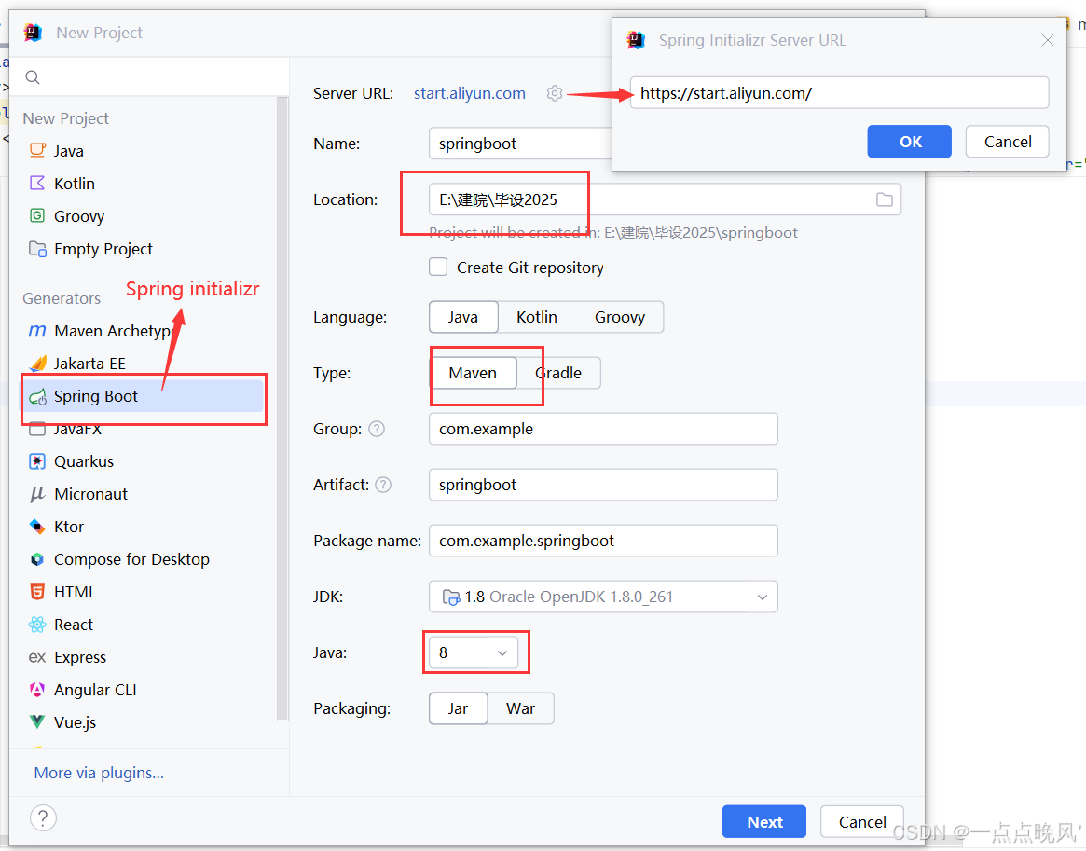Click the Server URL text field
Screen dimensions: 1086x851
[839, 93]
